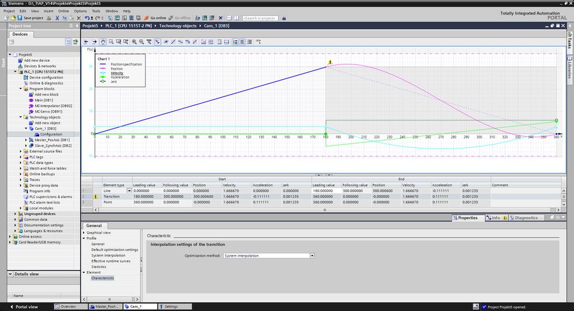This screenshot has height=311, width=574.
Task: Click the Velocity legend entry
Action: coord(117,73)
